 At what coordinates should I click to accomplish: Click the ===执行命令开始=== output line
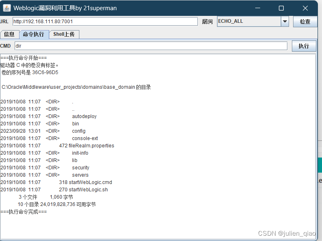[x=24, y=58]
